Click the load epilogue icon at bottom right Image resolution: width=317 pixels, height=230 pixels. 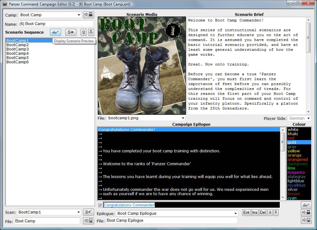[306, 212]
